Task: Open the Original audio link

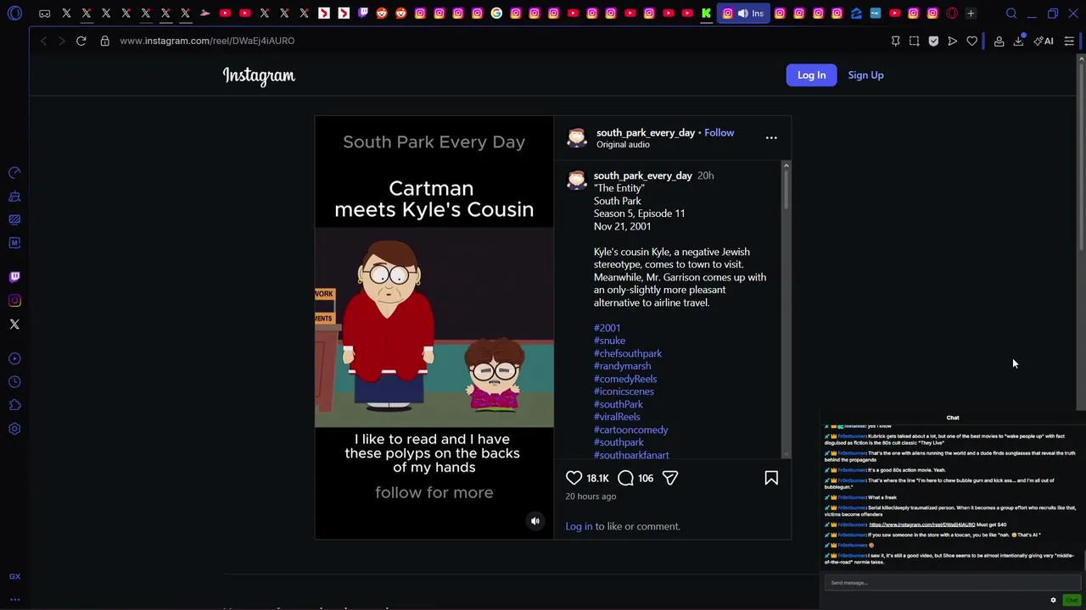Action: [623, 145]
